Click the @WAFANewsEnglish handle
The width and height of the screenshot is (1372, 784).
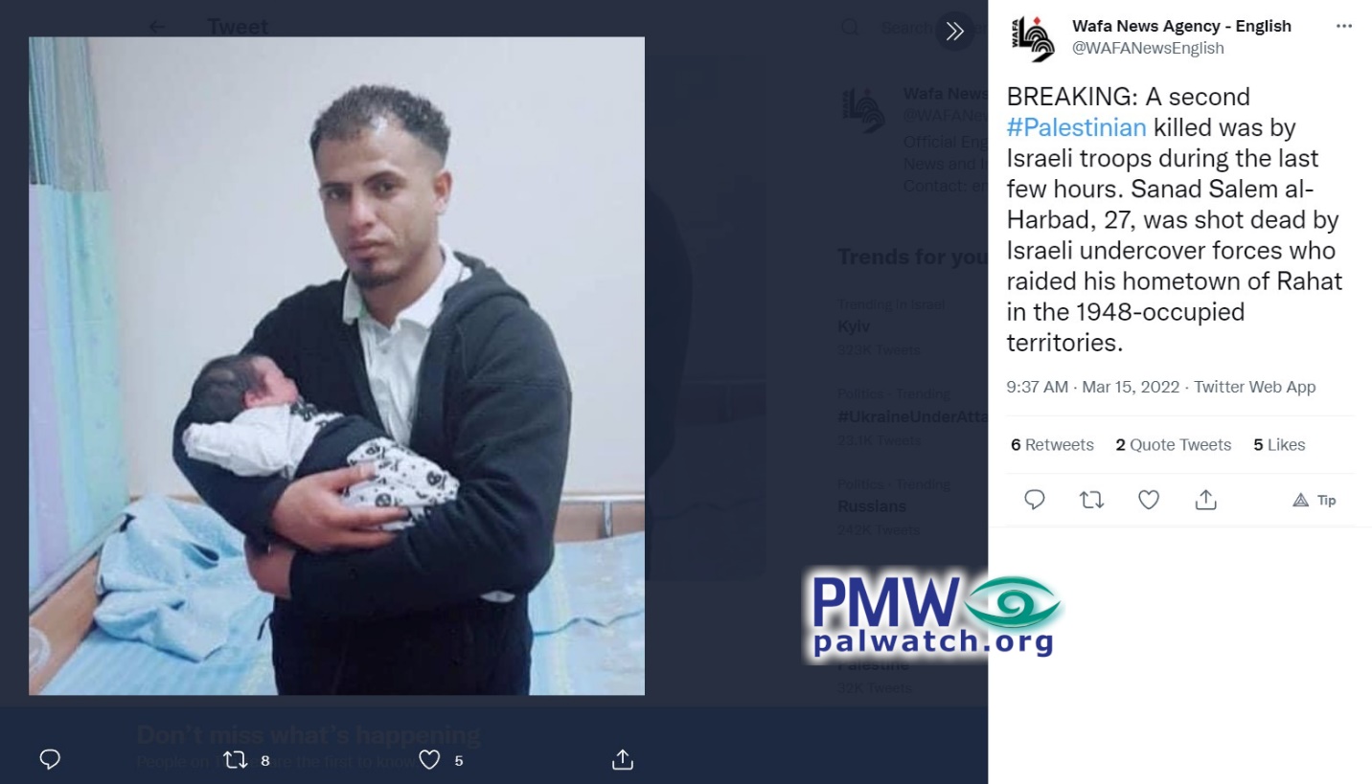coord(1148,48)
